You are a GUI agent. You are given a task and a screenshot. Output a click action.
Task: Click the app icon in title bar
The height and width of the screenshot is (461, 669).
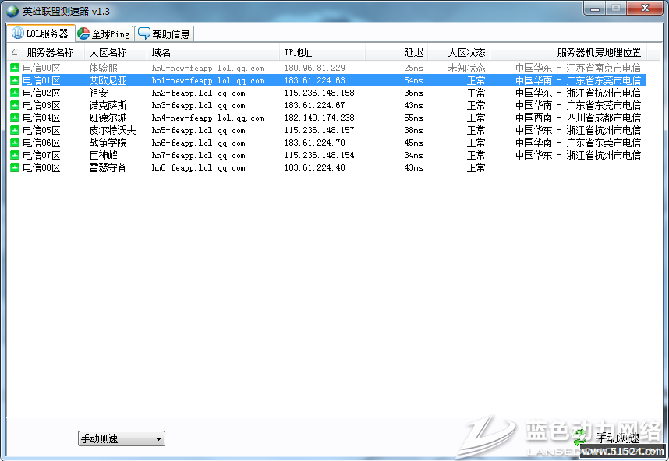pyautogui.click(x=12, y=10)
